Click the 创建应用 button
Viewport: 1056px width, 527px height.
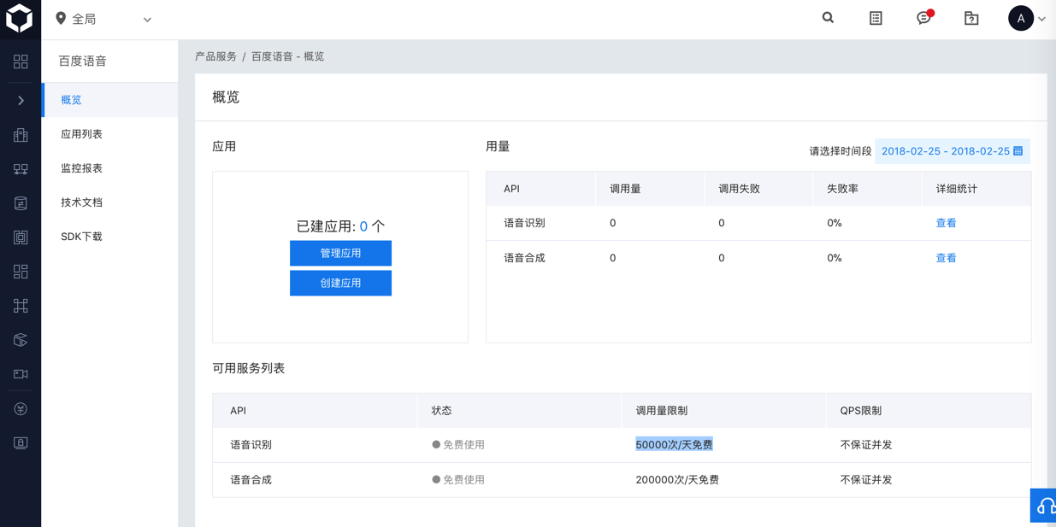click(340, 283)
